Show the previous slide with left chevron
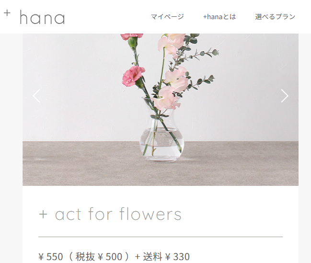Screen dimensions: 311x263 click(36, 96)
